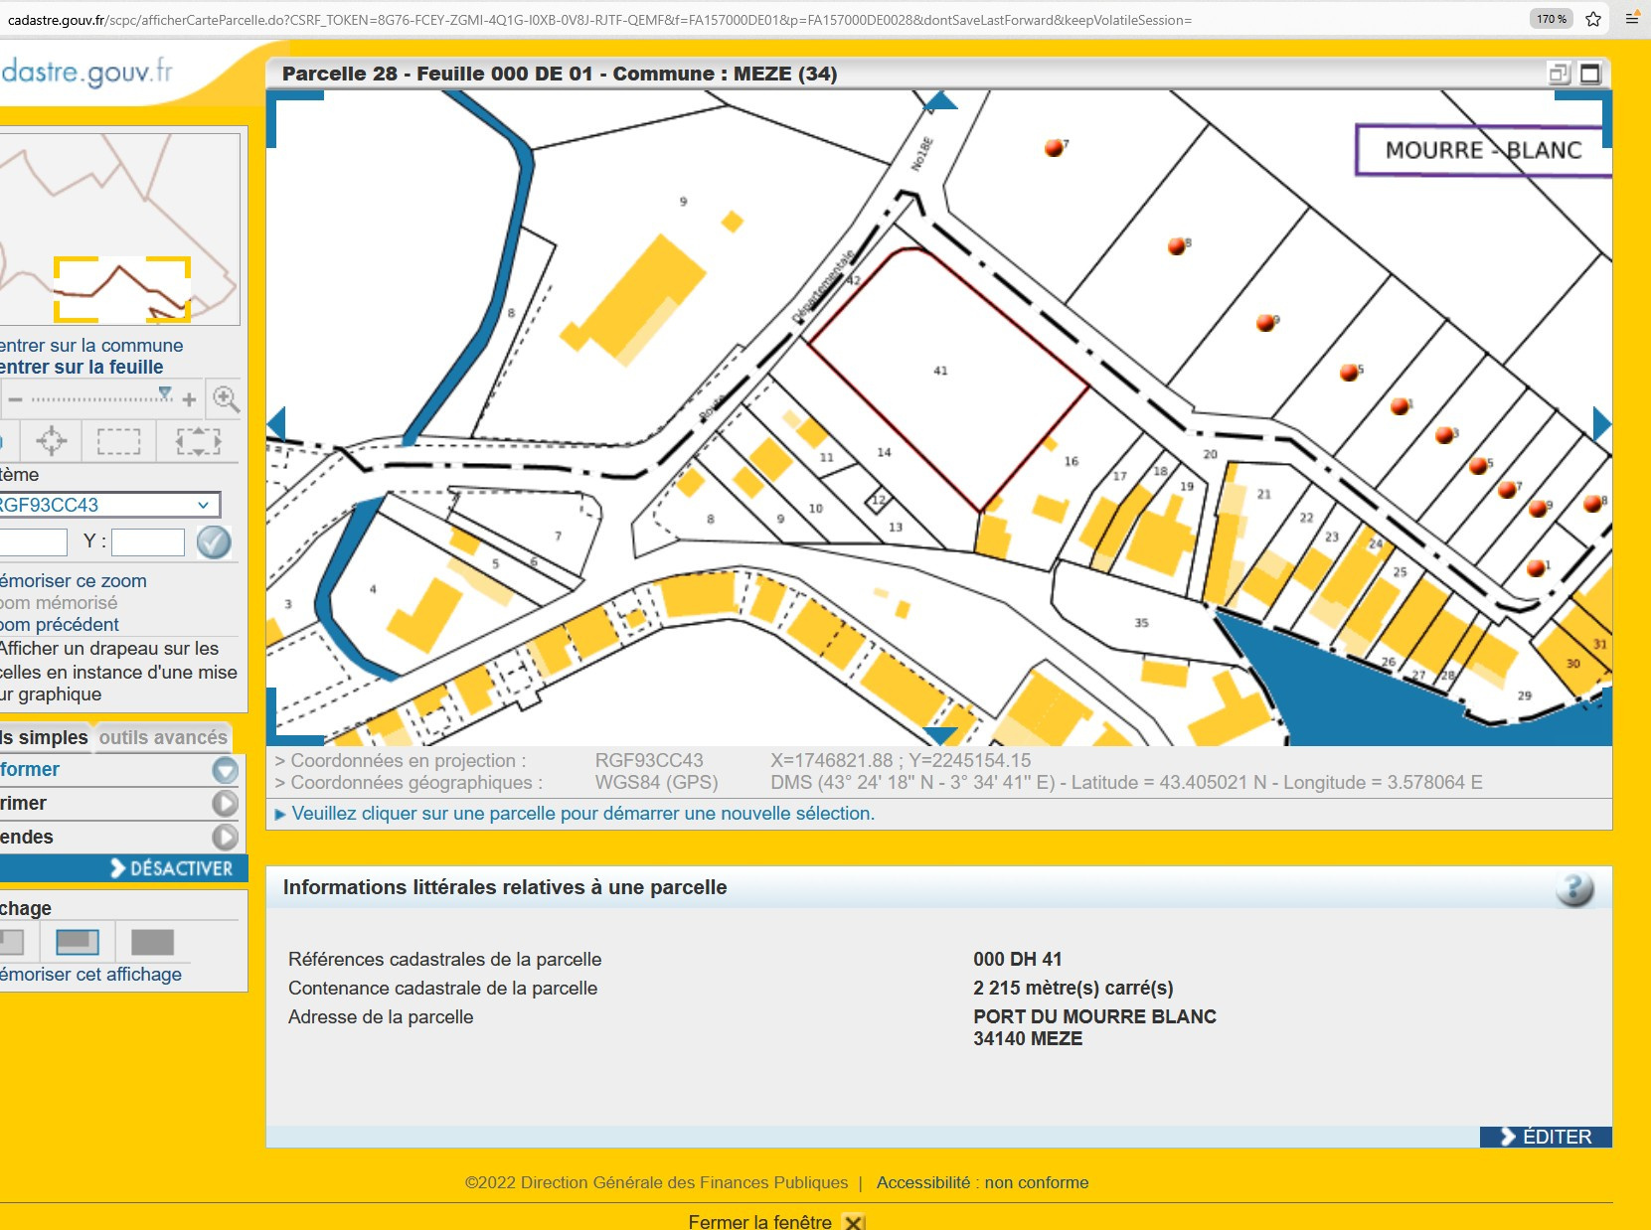
Task: Select the dashed rectangle zoom selection tool
Action: (118, 440)
